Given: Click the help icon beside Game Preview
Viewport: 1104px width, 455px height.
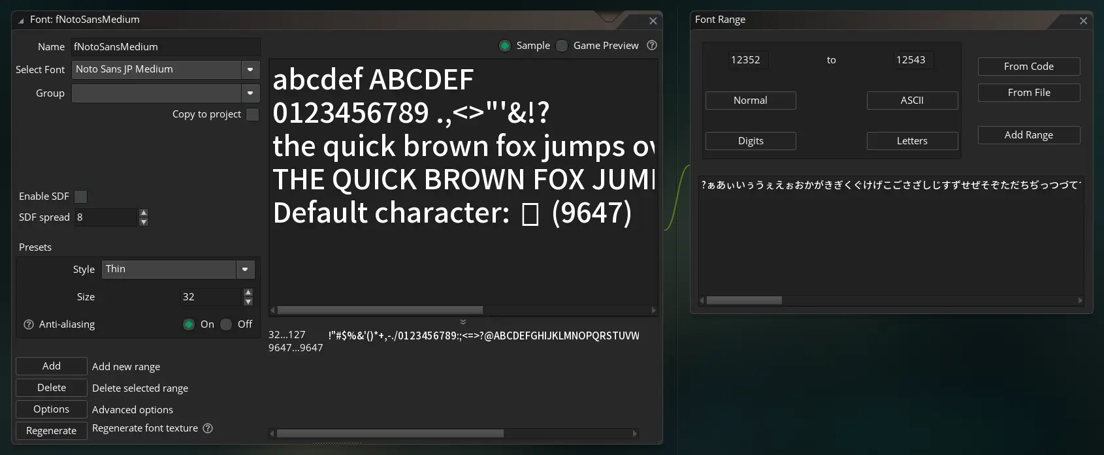Looking at the screenshot, I should point(651,45).
